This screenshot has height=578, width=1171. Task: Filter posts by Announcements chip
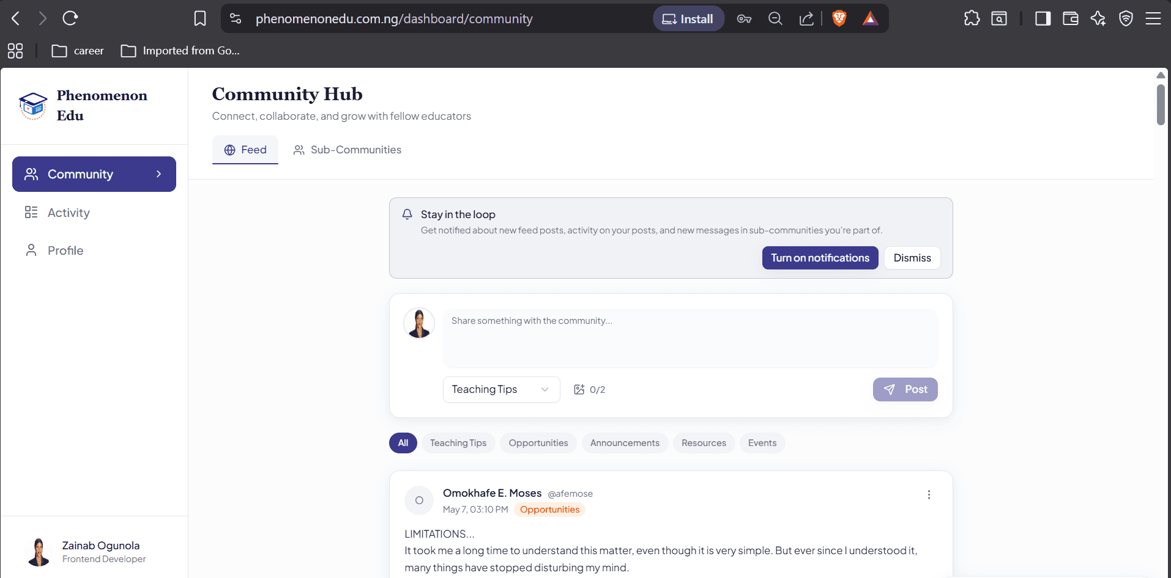(x=625, y=443)
